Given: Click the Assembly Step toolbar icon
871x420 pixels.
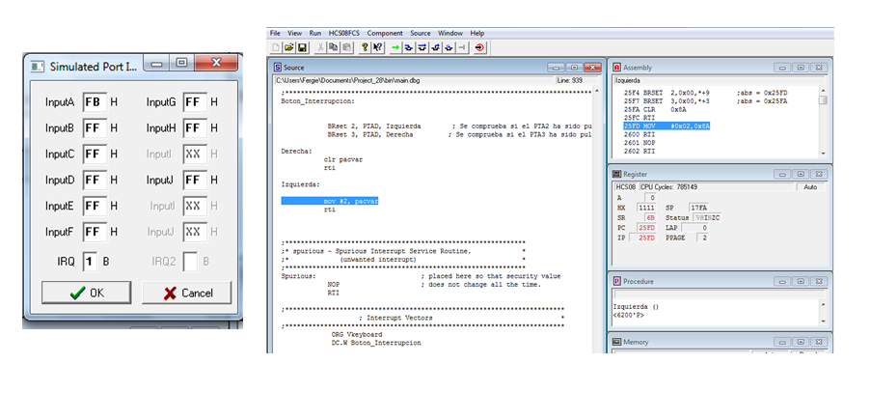Looking at the screenshot, I should point(449,46).
